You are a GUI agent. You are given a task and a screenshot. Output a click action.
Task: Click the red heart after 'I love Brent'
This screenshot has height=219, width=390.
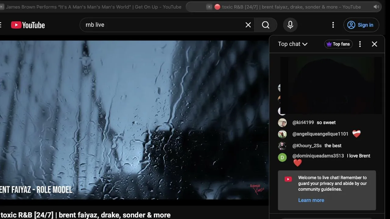click(x=297, y=163)
